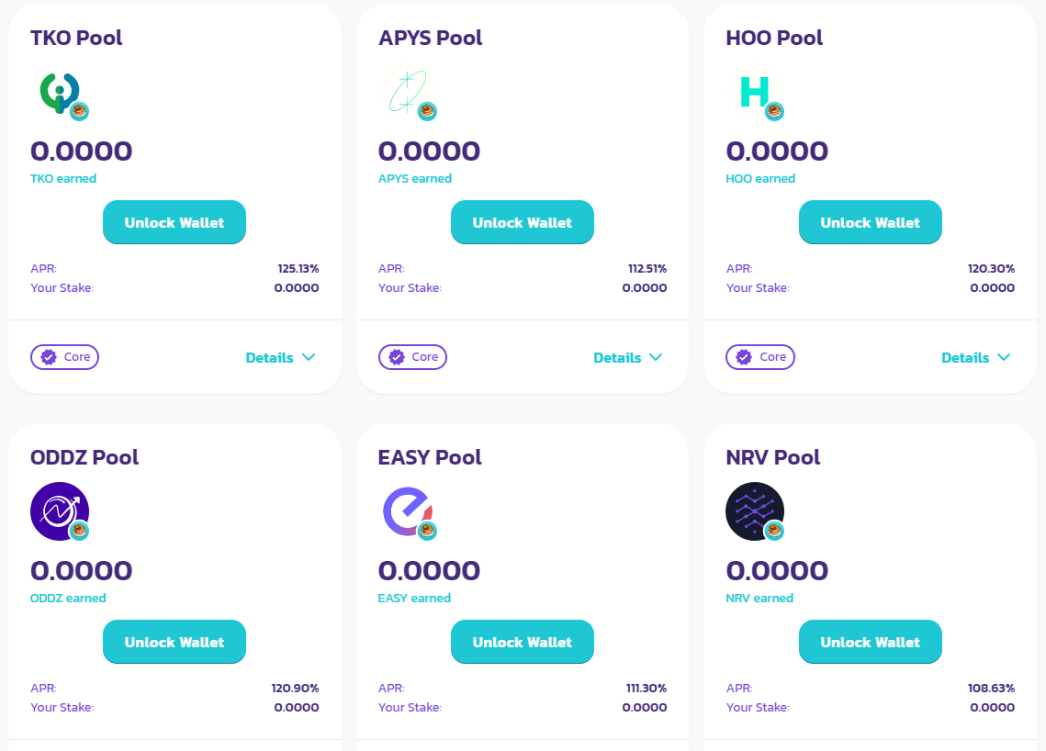The image size is (1046, 751).
Task: Expand Details in the APYS Pool card
Action: [628, 357]
